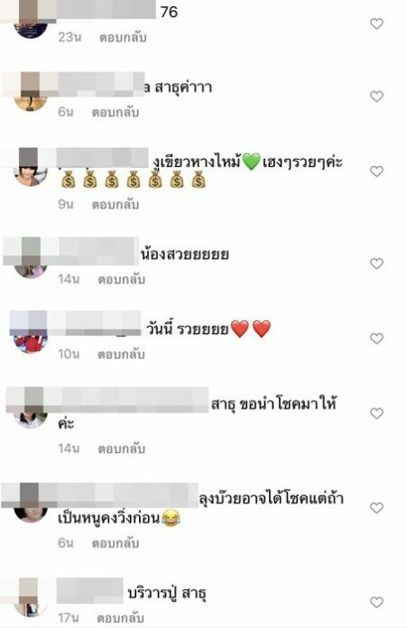
Task: Tap the heart beside the สาธุค่าาา comment
Action: (x=376, y=97)
